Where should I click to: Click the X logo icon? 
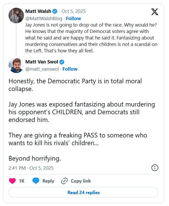(x=155, y=12)
